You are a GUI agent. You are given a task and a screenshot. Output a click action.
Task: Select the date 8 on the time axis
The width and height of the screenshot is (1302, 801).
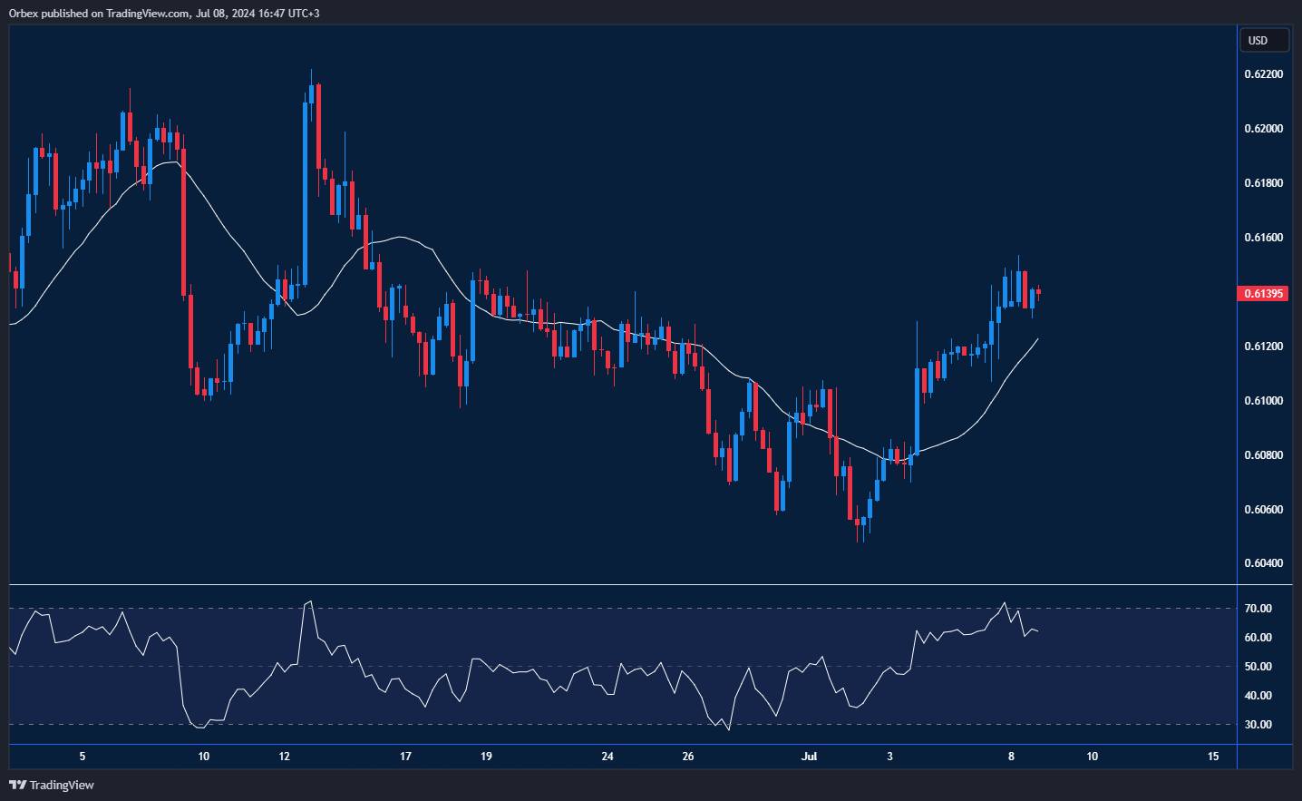click(x=1010, y=756)
